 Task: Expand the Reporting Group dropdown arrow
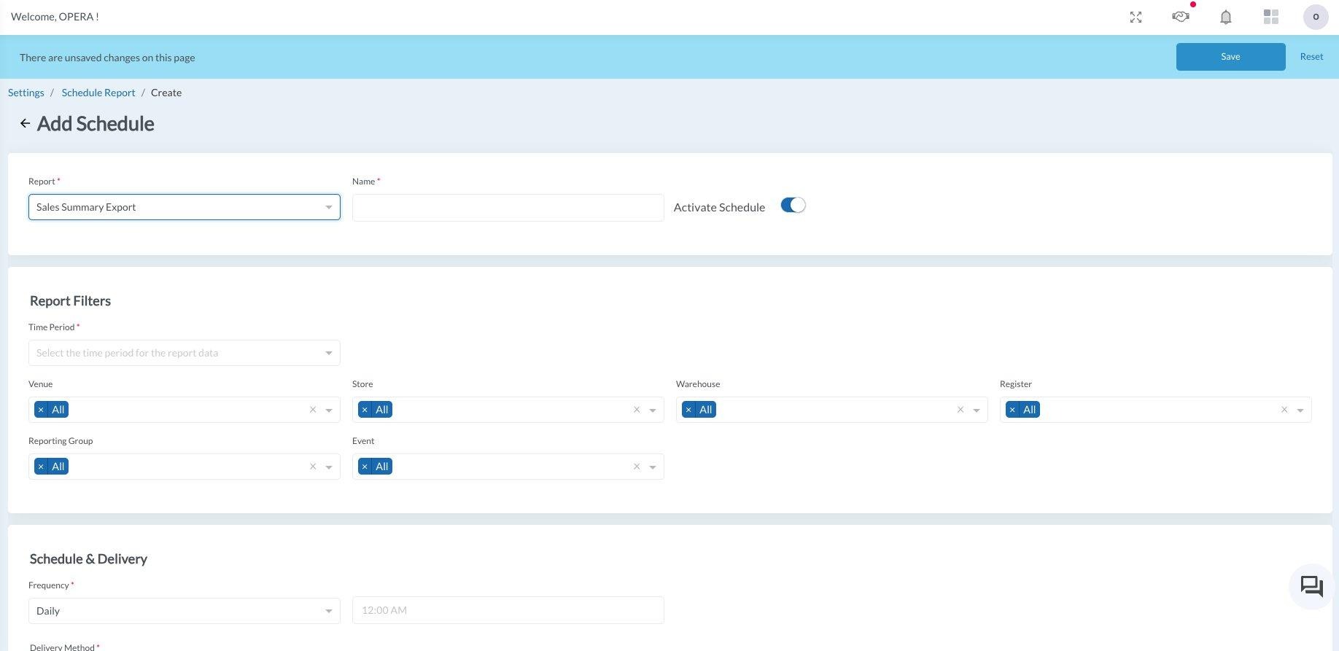point(329,467)
